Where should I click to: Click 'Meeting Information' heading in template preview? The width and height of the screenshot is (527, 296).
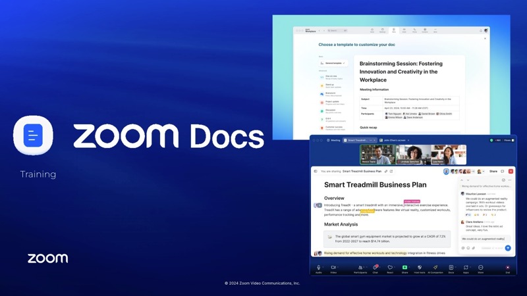(x=374, y=89)
